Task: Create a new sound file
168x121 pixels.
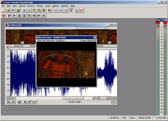Action: click(x=3, y=10)
